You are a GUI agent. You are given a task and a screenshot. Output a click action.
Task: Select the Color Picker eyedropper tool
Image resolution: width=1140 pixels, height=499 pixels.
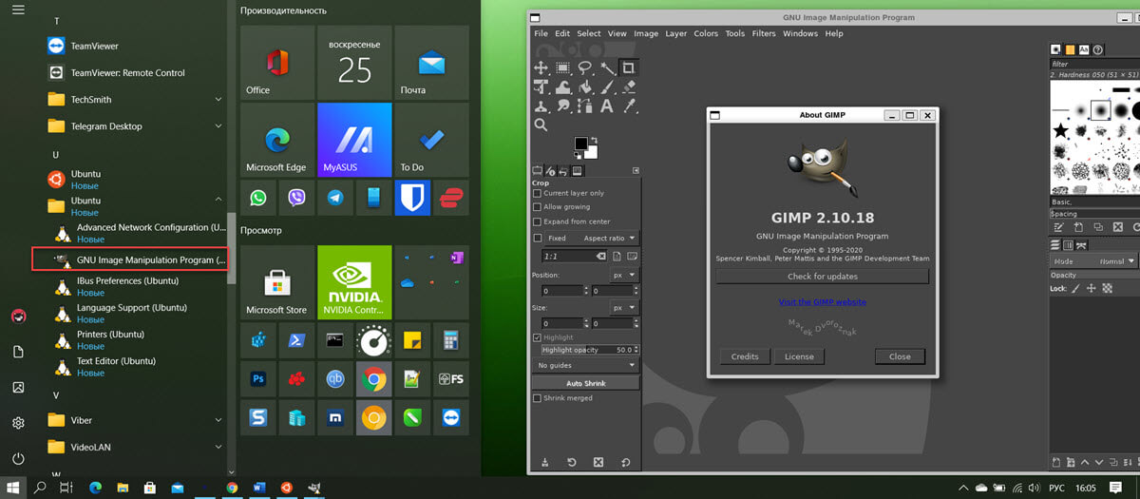[628, 106]
